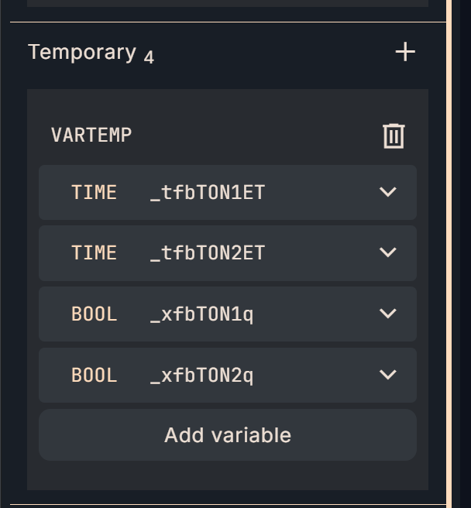Expand the _tfbTON1ET variable chevron
Image resolution: width=471 pixels, height=508 pixels.
click(388, 192)
